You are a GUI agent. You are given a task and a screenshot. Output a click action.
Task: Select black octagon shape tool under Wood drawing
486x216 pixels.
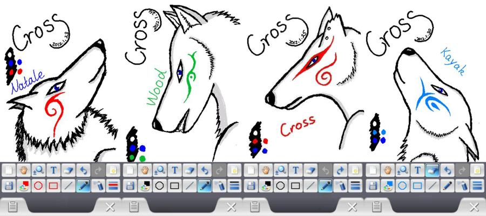coord(160,186)
